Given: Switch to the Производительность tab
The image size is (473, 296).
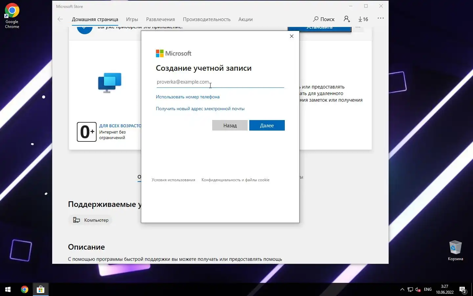Looking at the screenshot, I should [x=207, y=19].
